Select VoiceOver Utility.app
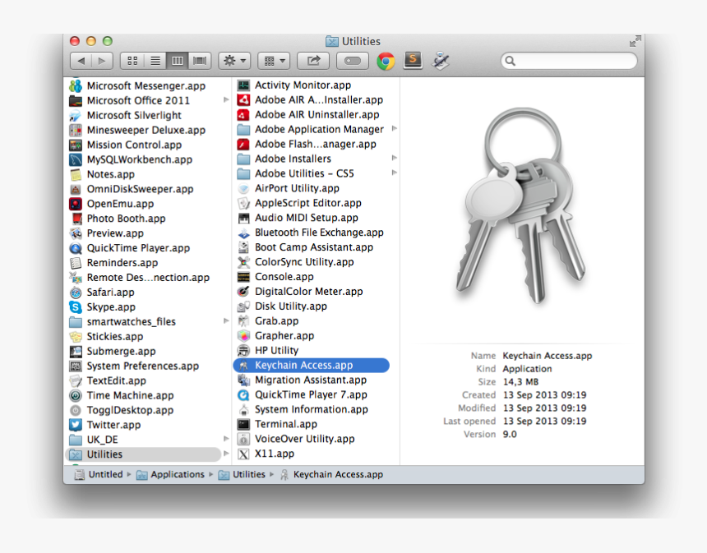The image size is (707, 553). [x=304, y=439]
